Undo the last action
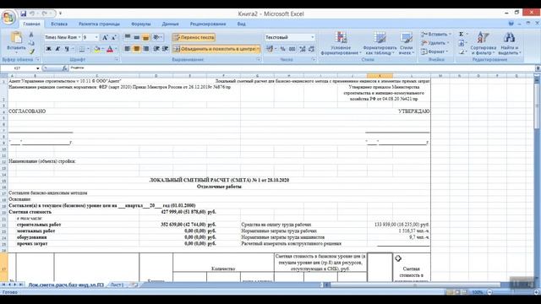 [x=32, y=14]
